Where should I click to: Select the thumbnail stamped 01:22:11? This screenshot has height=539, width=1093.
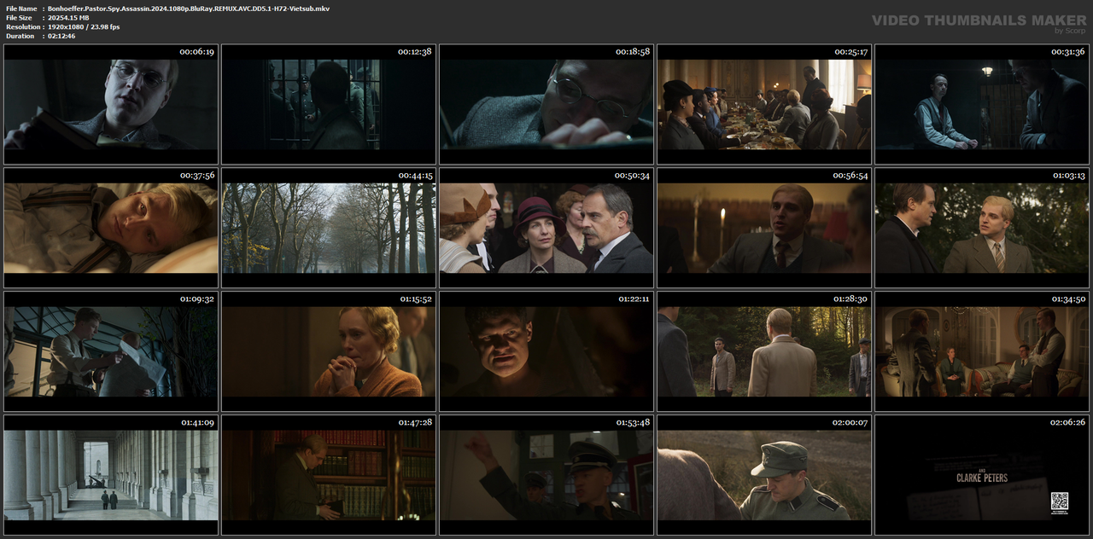coord(546,351)
